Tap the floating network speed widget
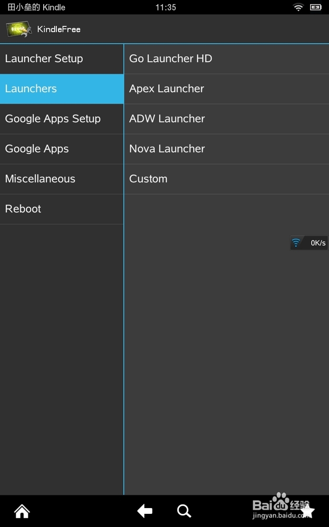This screenshot has height=527, width=329. click(x=309, y=243)
